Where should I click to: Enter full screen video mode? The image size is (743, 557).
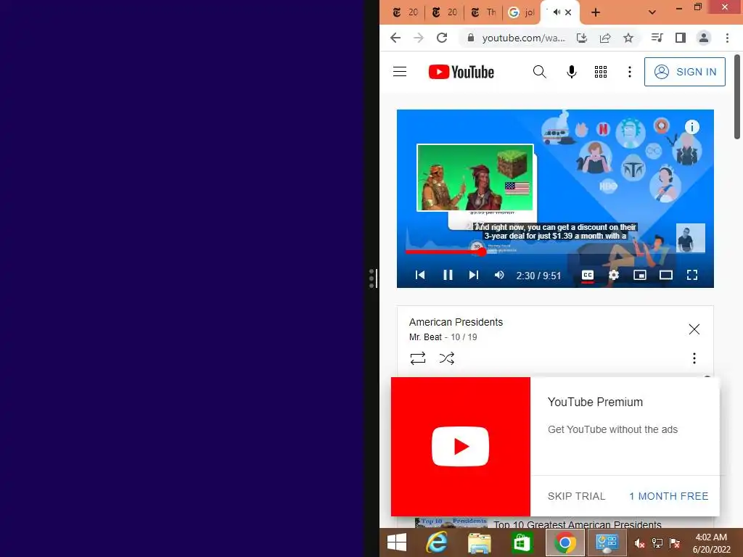tap(691, 275)
